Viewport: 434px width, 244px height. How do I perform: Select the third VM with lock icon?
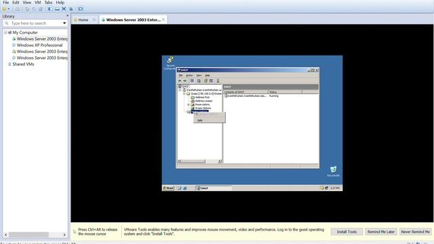click(42, 52)
